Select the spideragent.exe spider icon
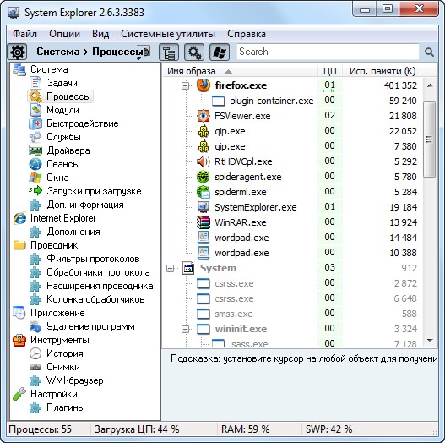Screen dimensions: 445x443 click(204, 177)
